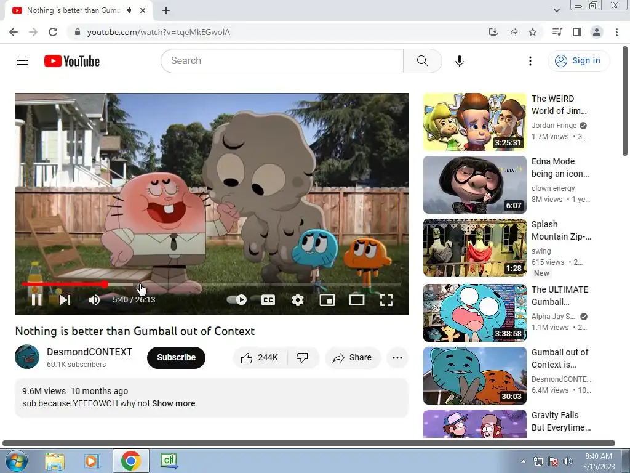Click the red video progress scrubber handle
The height and width of the screenshot is (473, 630).
click(105, 285)
